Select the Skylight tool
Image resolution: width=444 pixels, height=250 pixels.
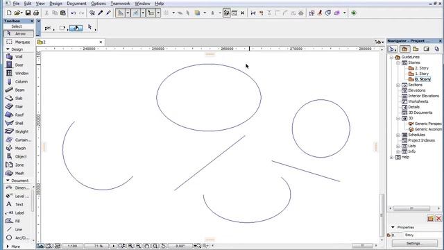pyautogui.click(x=19, y=131)
